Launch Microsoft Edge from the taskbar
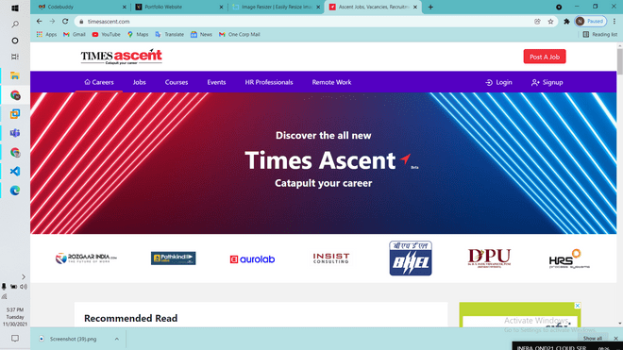This screenshot has height=350, width=623. (x=15, y=191)
